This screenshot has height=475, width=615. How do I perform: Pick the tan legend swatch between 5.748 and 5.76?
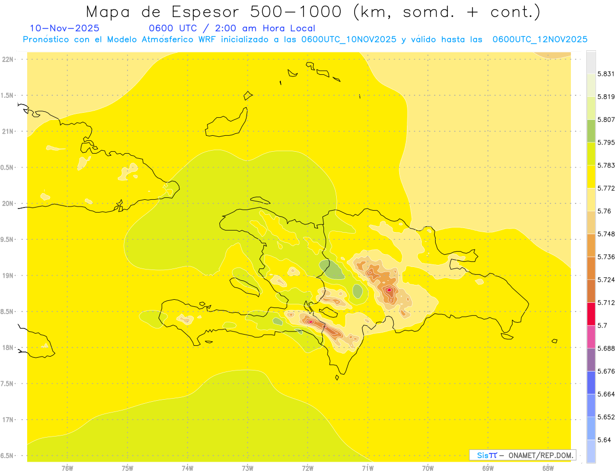pyautogui.click(x=591, y=222)
